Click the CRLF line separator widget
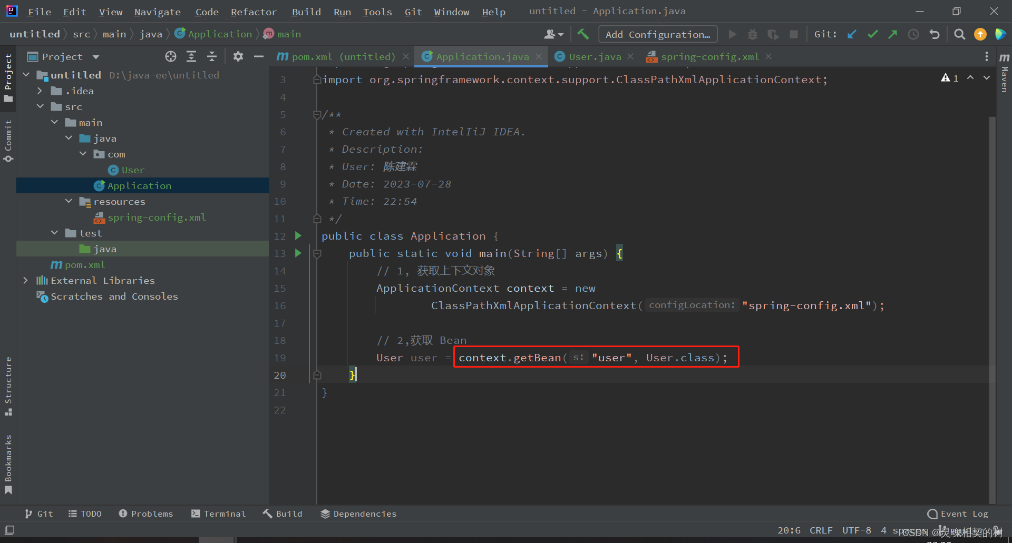The image size is (1012, 543). pyautogui.click(x=821, y=530)
